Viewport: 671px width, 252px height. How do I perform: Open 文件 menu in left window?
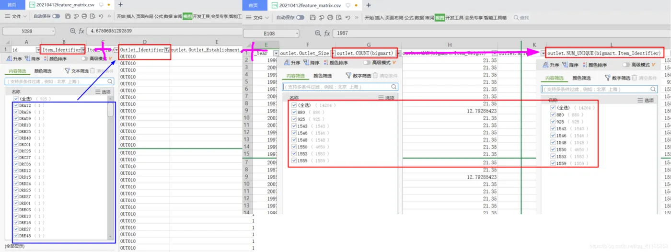(16, 16)
